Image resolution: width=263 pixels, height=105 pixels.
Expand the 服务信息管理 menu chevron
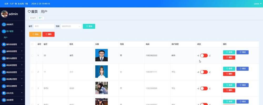22,44
